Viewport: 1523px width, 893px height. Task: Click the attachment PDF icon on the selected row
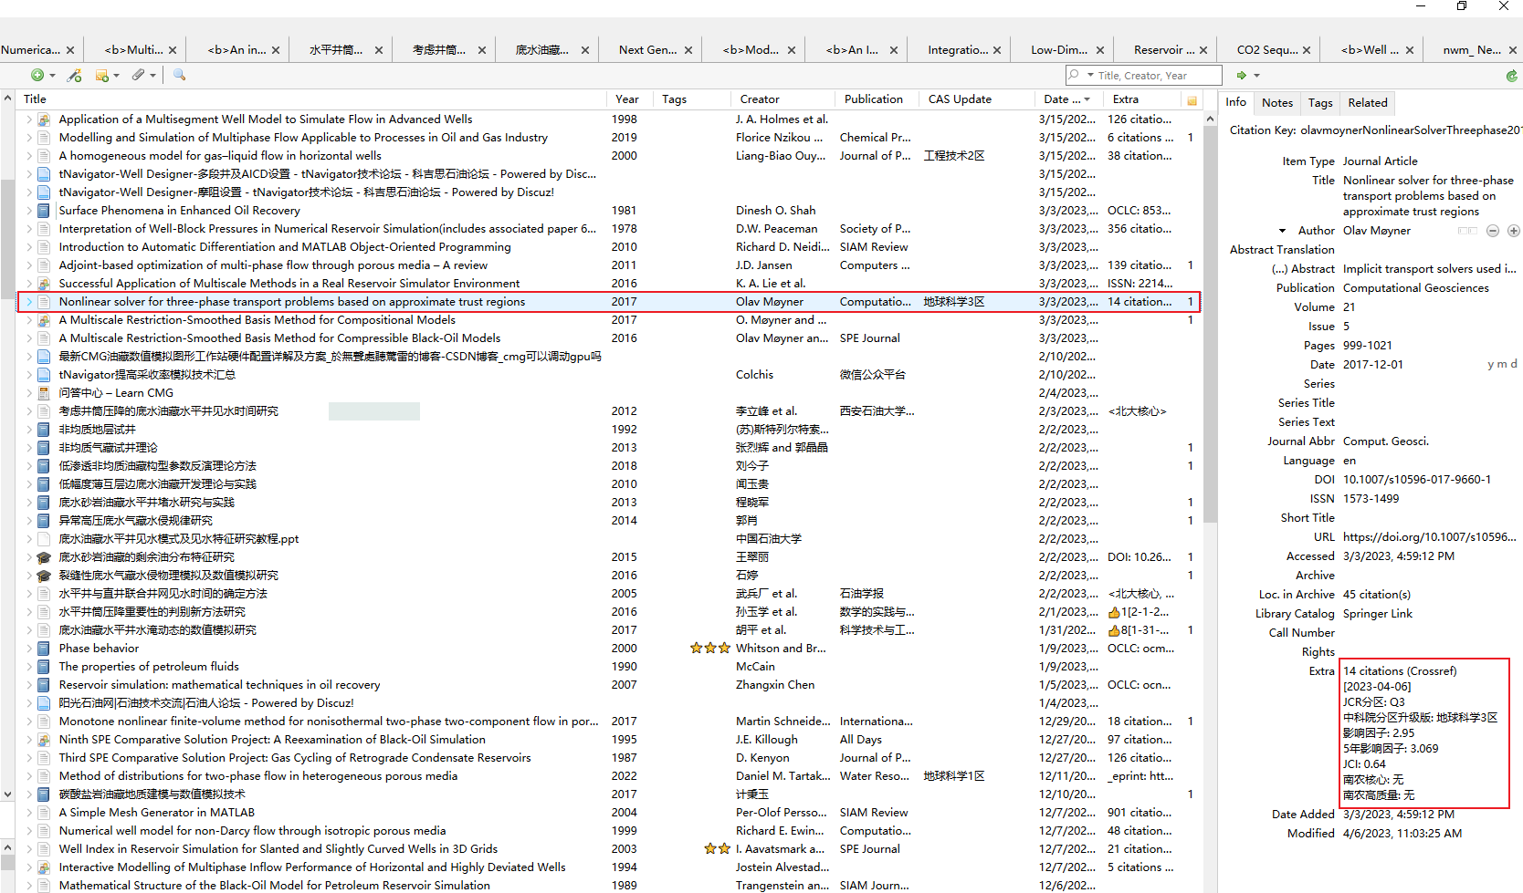(44, 301)
